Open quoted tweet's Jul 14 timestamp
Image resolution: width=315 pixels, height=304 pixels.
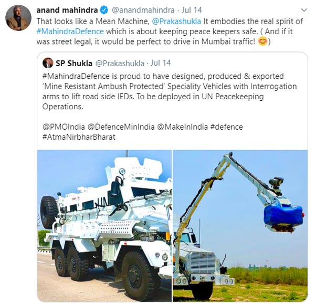(161, 63)
